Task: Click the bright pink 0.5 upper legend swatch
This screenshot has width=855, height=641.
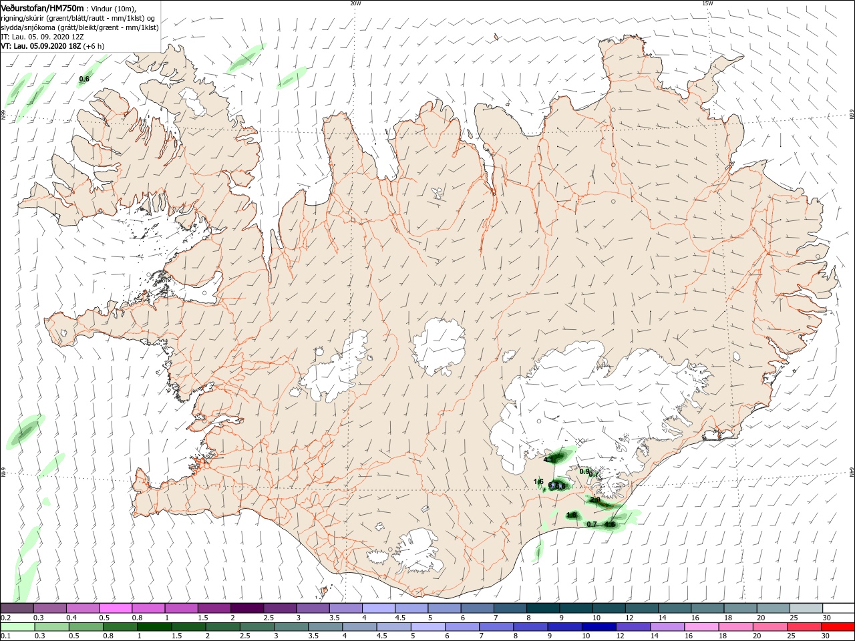Action: 116,608
